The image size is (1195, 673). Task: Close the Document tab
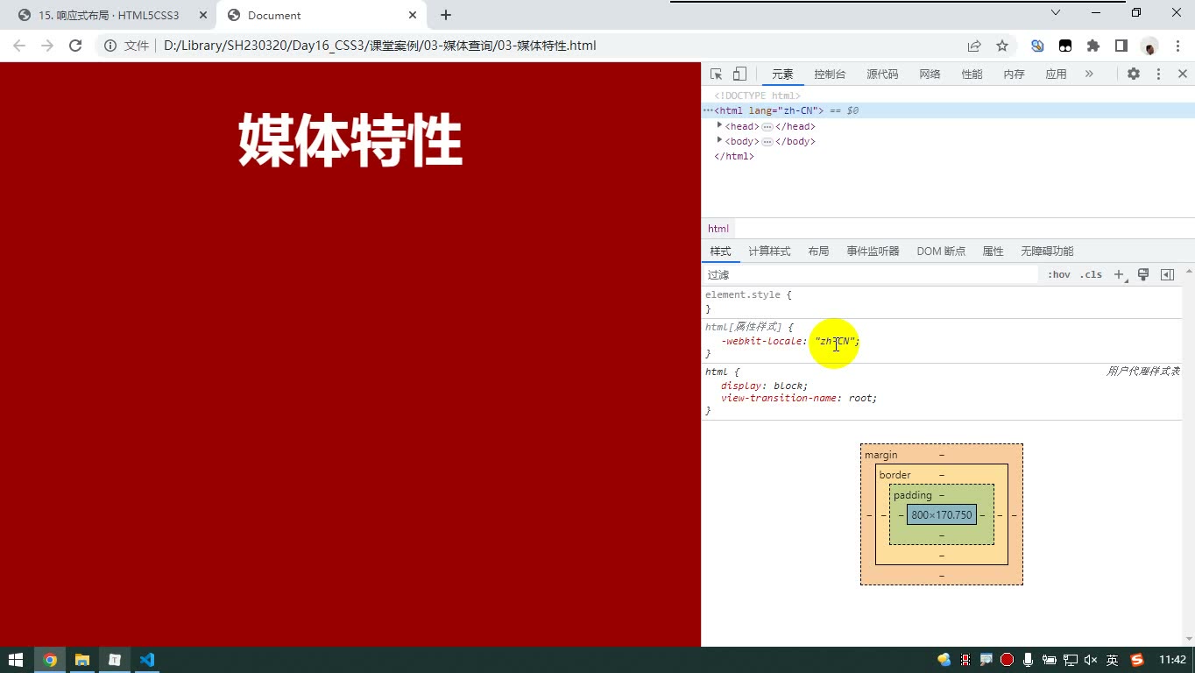[x=413, y=15]
